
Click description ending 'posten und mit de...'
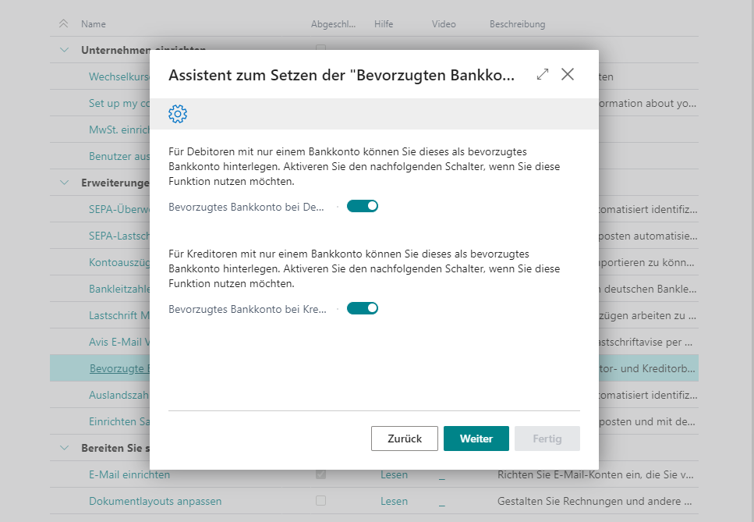[647, 421]
